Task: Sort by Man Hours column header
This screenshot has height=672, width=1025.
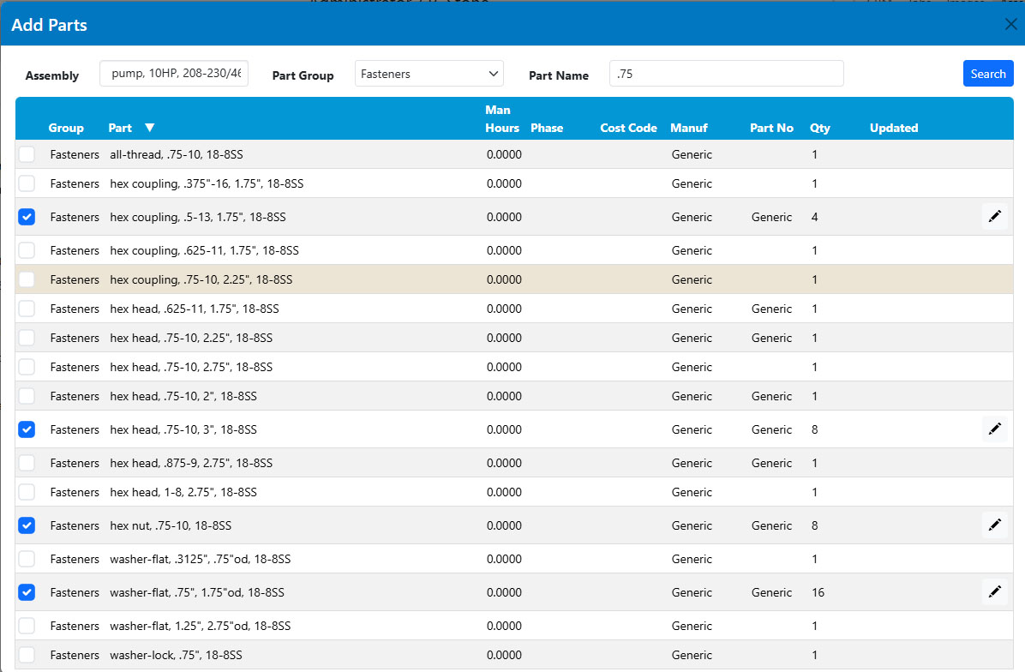Action: click(502, 119)
